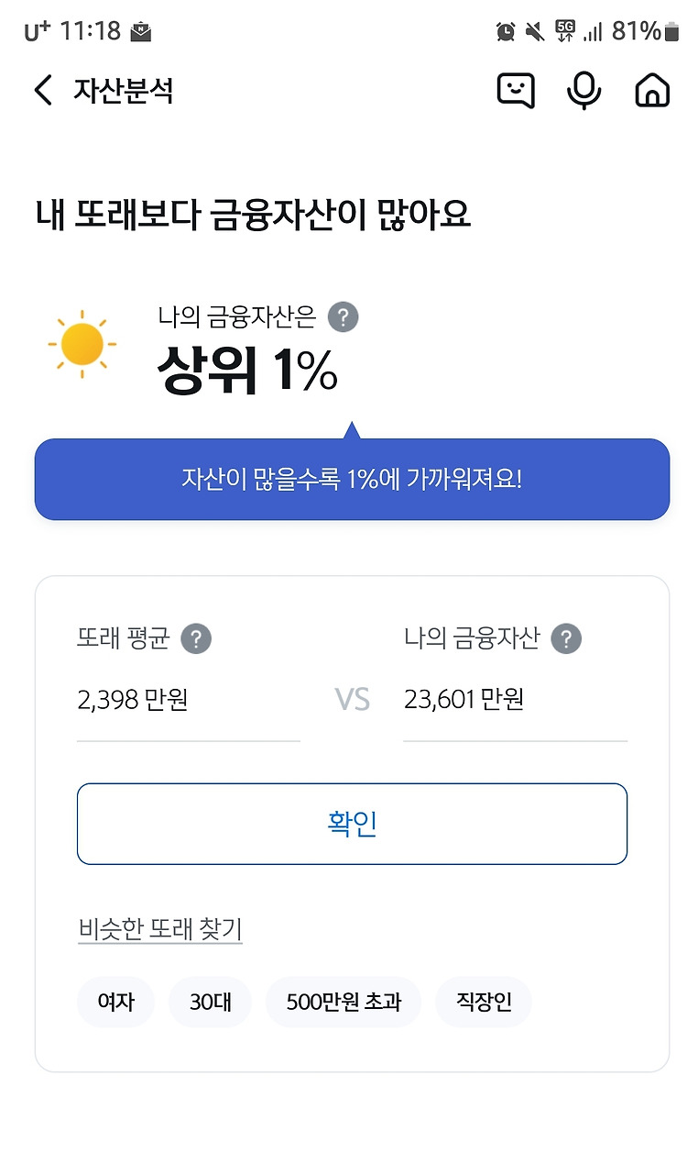Tap the blue tooltip about 1% assets

[x=352, y=479]
